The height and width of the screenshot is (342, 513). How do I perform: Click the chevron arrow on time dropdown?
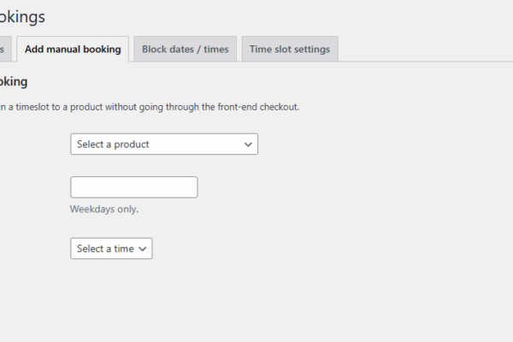[143, 249]
